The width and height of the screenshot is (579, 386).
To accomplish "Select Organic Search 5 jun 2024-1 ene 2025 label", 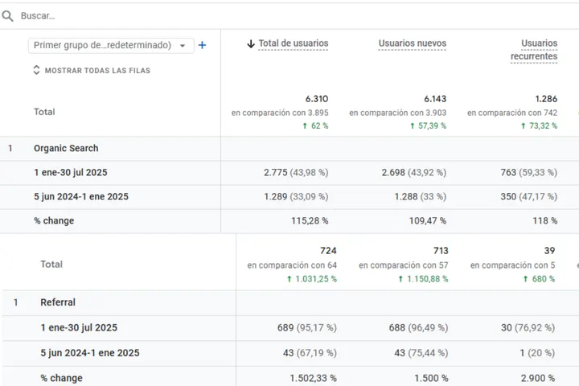I will click(x=81, y=196).
